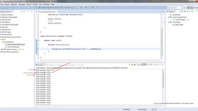Screen dimensions: 198x111
Task: Toggle Sort alphabetically in Outline toolbar
Action: click(182, 11)
